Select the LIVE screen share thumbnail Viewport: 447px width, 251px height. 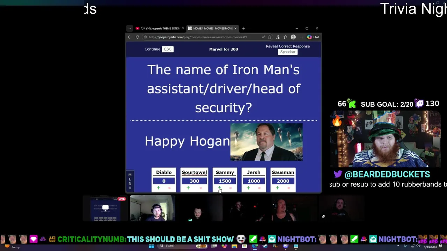pos(105,208)
